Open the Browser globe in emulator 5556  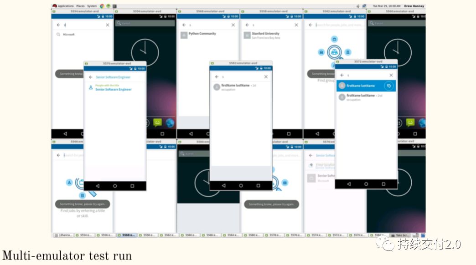170,122
